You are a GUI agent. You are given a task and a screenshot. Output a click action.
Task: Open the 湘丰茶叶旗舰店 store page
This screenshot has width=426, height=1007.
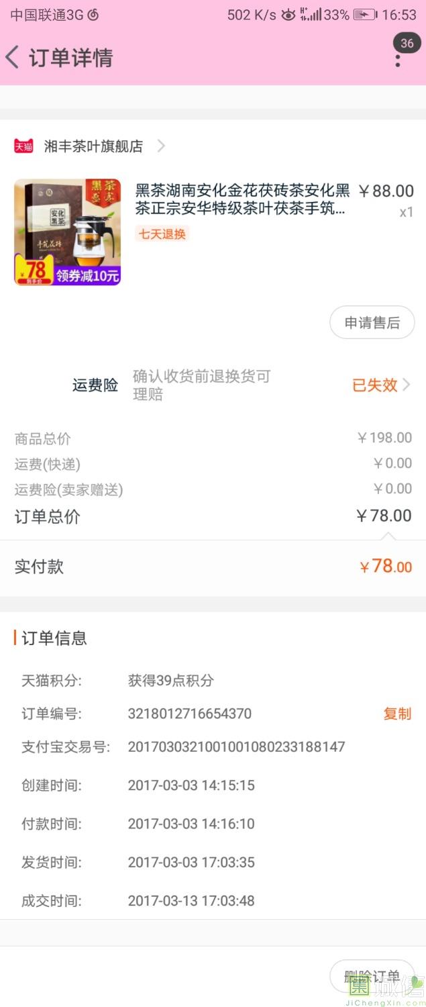click(x=93, y=146)
